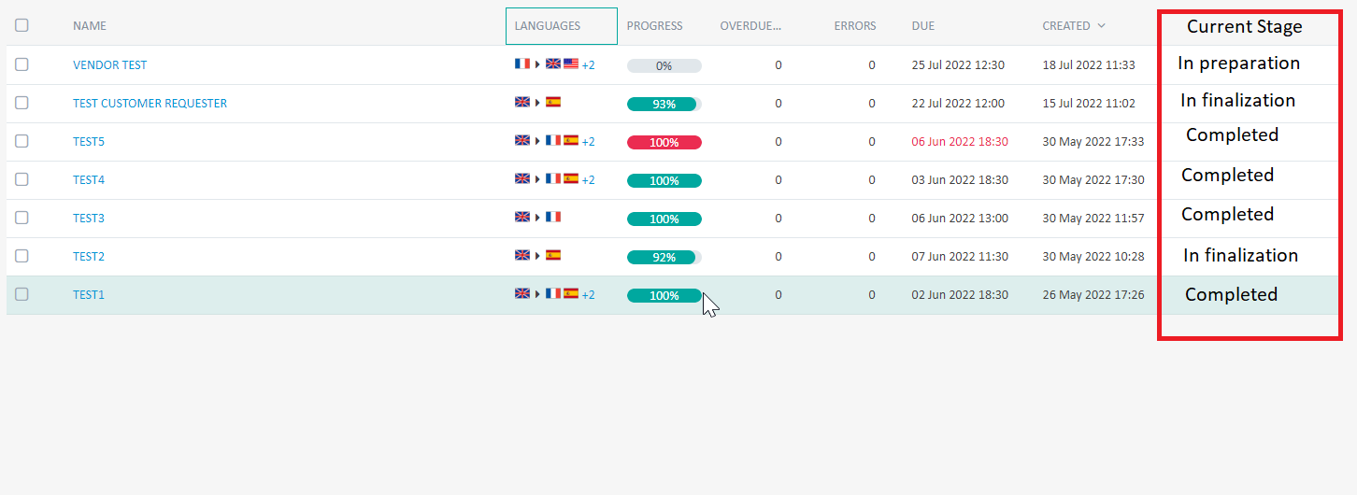Click the French flag in TEST1 row
This screenshot has width=1357, height=495.
(553, 293)
